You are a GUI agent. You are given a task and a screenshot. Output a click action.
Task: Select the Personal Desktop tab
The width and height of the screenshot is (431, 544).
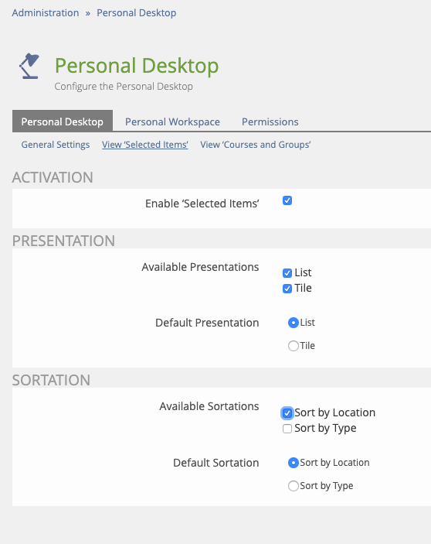[63, 121]
